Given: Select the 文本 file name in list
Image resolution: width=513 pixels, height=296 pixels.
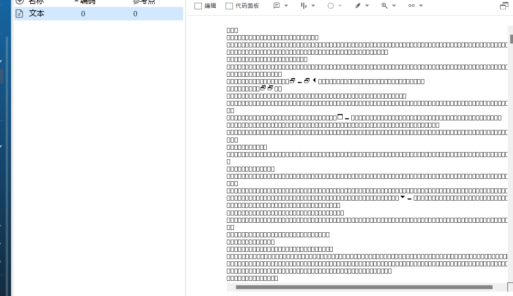Looking at the screenshot, I should 37,13.
